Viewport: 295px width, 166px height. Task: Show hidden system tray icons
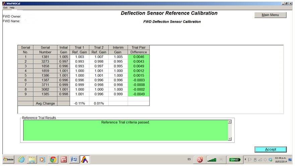coord(245,160)
